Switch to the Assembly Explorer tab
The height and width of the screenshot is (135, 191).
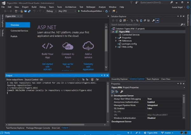[x=119, y=79]
